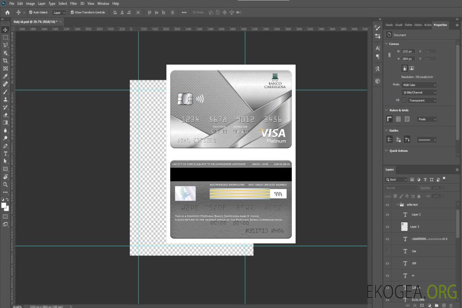Open the Auto-Select Layer dropdown

pyautogui.click(x=59, y=13)
